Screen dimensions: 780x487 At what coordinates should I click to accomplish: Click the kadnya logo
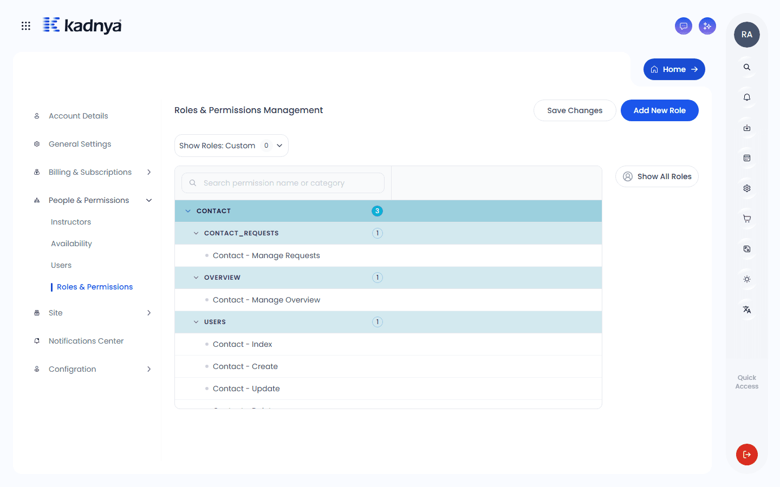tap(82, 25)
